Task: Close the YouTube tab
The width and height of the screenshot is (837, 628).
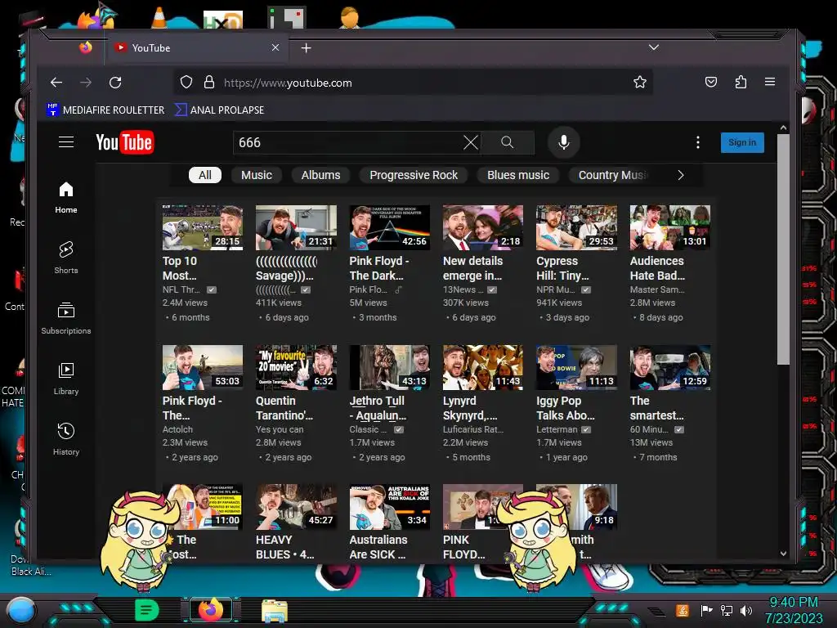Action: coord(275,47)
